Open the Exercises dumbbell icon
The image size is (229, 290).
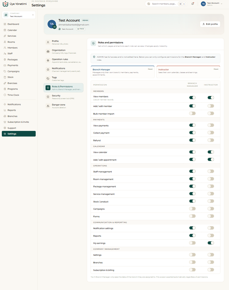(x=5, y=83)
